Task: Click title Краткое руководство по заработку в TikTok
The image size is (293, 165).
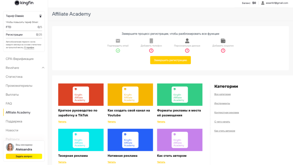Action: click(78, 113)
